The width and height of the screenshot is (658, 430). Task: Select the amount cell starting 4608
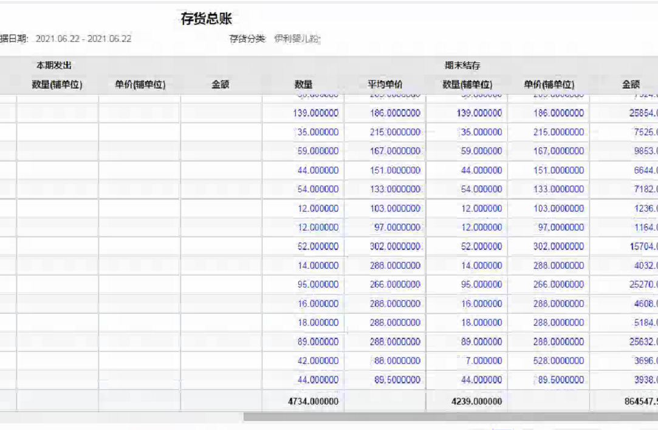[646, 304]
